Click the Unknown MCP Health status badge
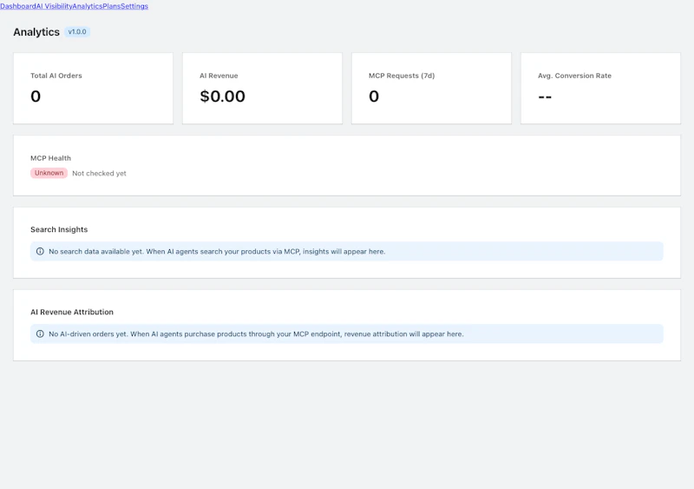The image size is (694, 489). (49, 173)
